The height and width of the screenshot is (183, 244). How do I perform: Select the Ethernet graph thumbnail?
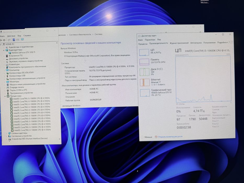(x=145, y=82)
